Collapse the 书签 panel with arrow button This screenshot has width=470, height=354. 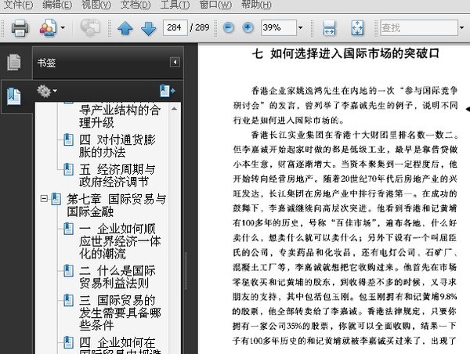point(175,63)
